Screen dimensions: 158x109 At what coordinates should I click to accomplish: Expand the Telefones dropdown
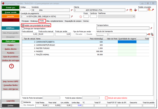[x=134, y=16]
